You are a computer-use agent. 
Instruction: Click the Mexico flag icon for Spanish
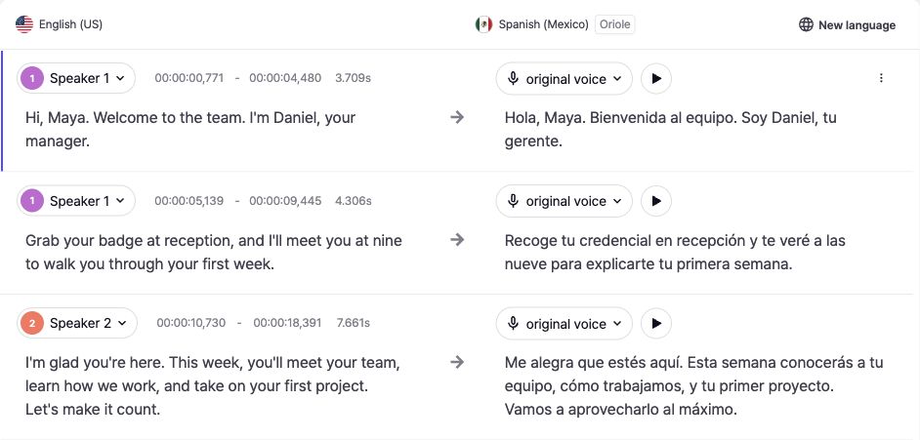click(483, 24)
